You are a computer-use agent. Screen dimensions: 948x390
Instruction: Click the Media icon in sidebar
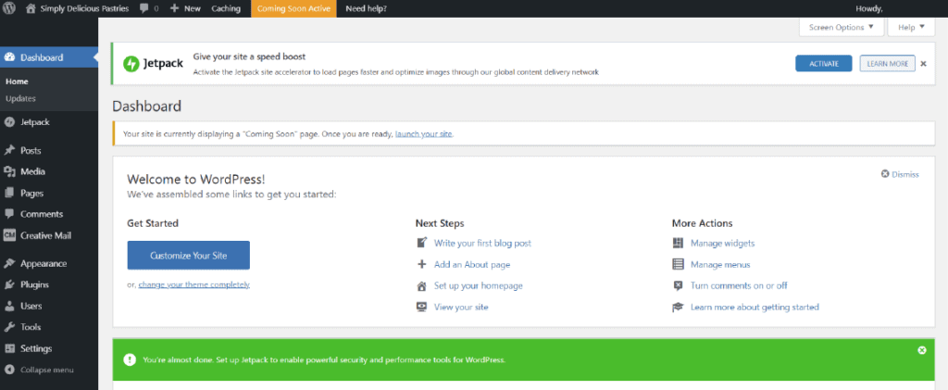(9, 171)
